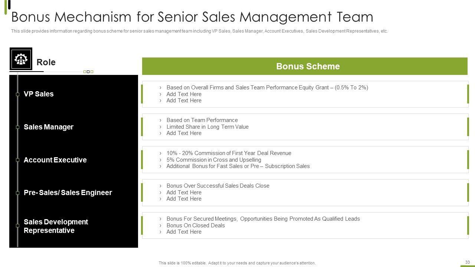Image resolution: width=475 pixels, height=267 pixels.
Task: Click the marker beside Pre-Sales/ Sales Engineer
Action: (17, 193)
